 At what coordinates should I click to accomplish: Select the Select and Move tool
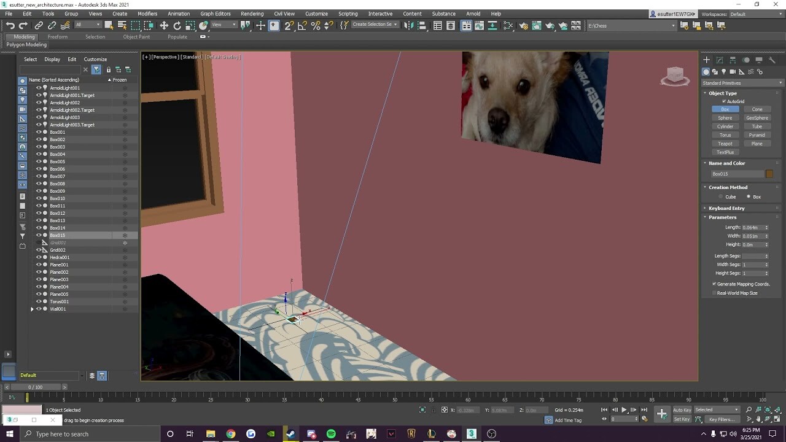click(x=163, y=25)
